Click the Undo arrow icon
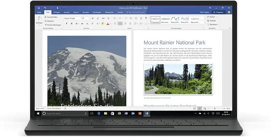Image resolution: width=271 pixels, height=137 pixels. click(x=45, y=8)
